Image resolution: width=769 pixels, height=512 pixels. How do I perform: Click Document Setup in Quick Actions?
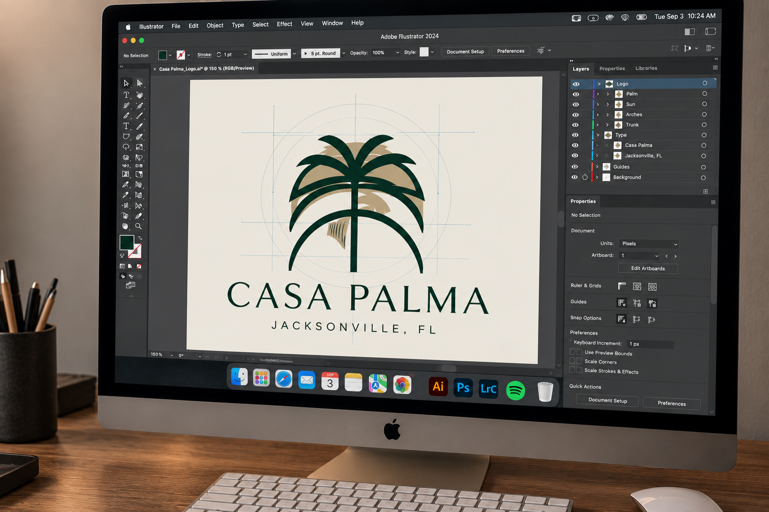click(607, 400)
